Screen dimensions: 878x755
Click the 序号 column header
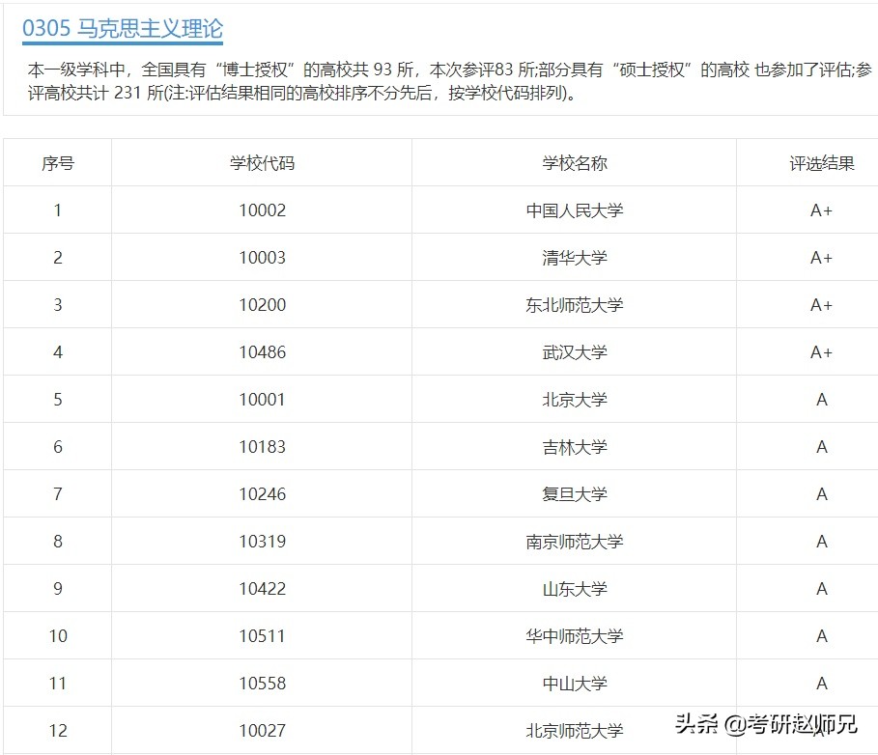click(57, 163)
